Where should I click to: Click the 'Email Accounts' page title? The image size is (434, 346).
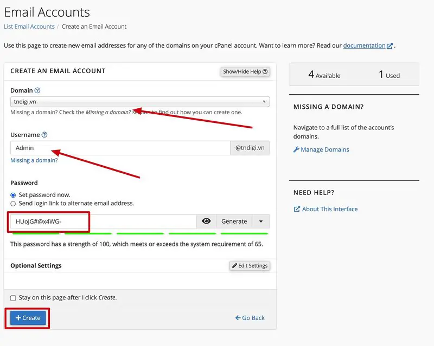click(47, 12)
